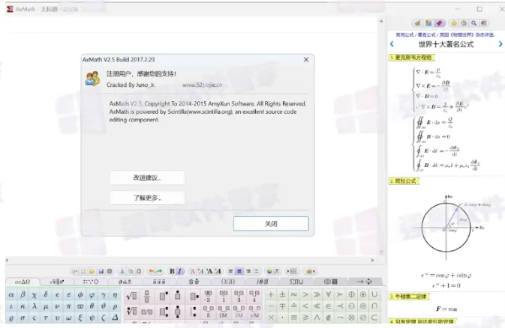Click the magnifier search icon in side panel
Screen dimensions: 505x328
point(473,23)
